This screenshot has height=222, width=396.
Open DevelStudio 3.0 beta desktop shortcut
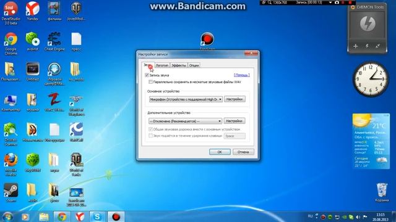(x=11, y=12)
